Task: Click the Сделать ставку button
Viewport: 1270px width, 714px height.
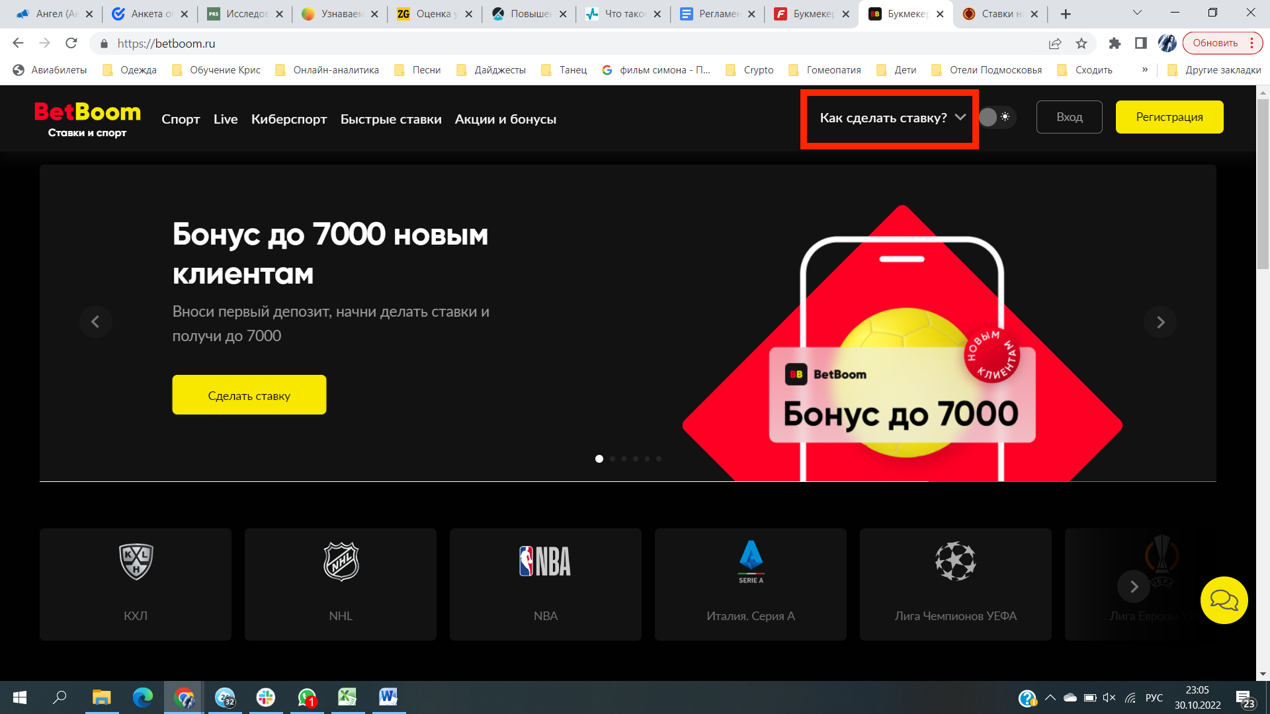Action: [x=249, y=395]
